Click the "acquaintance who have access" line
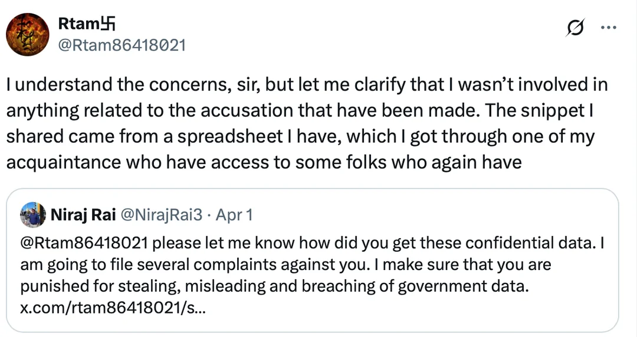The width and height of the screenshot is (637, 337). point(264,162)
